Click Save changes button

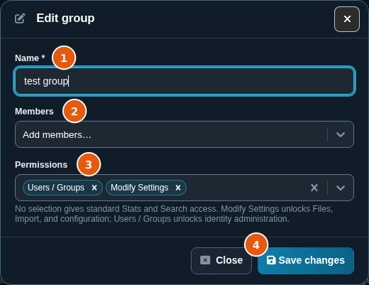pos(306,261)
